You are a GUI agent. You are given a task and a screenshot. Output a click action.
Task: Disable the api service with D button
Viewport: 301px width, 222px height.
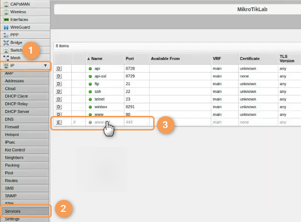pyautogui.click(x=59, y=69)
